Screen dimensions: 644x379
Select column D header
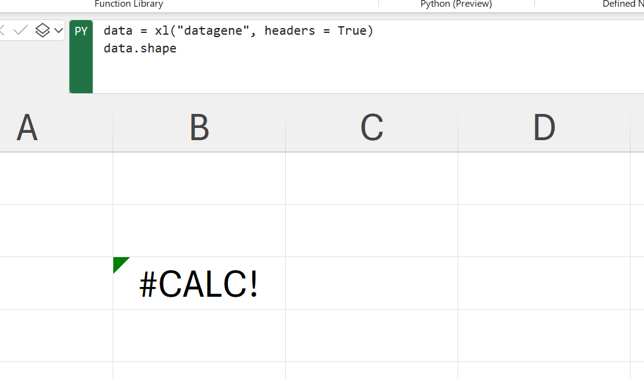[x=544, y=127]
